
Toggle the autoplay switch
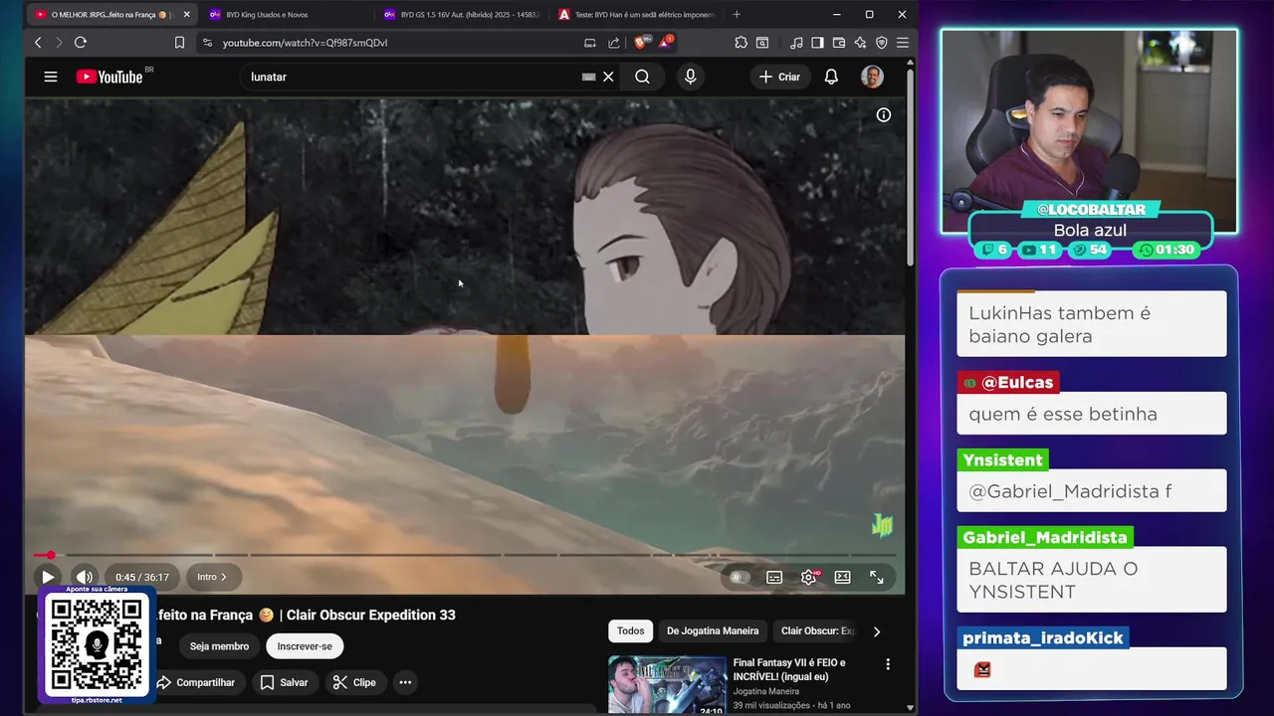[739, 577]
